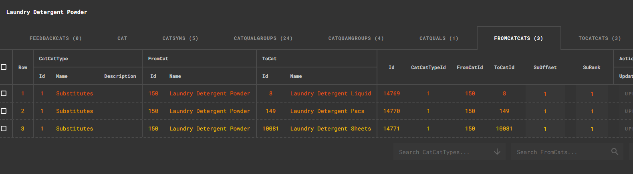The height and width of the screenshot is (174, 633).
Task: Click FromCat Laundry Detergent Powder in row 3
Action: point(210,129)
